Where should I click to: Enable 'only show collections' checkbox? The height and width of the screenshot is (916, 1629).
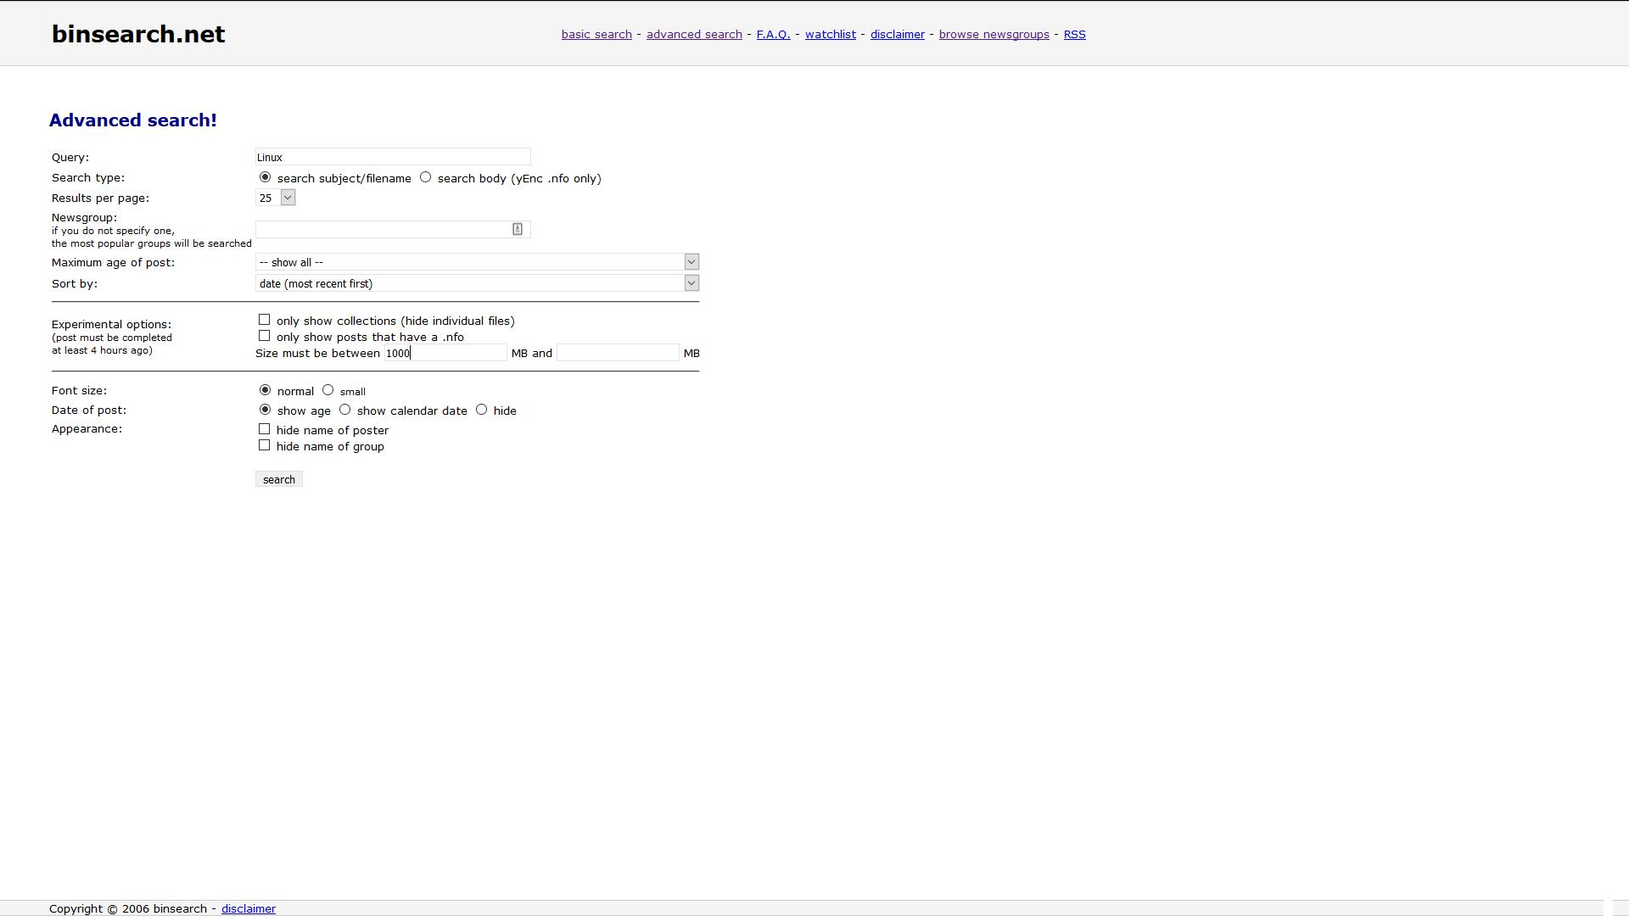[264, 319]
